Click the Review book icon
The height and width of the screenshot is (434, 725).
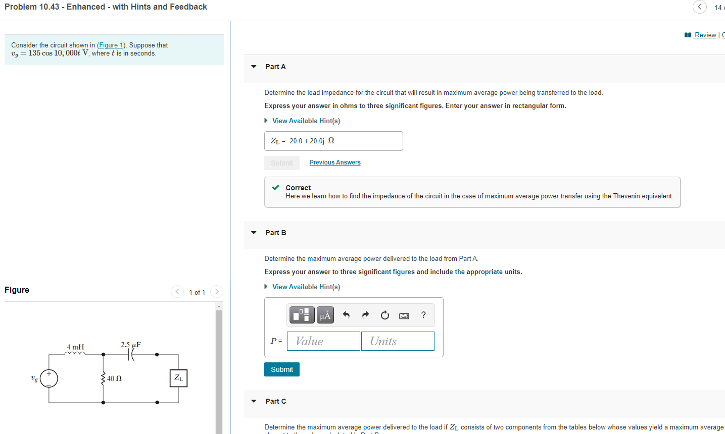click(x=687, y=35)
